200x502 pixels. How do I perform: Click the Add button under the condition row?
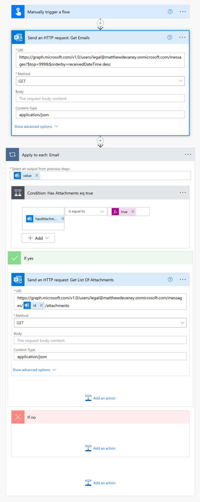[x=38, y=238]
